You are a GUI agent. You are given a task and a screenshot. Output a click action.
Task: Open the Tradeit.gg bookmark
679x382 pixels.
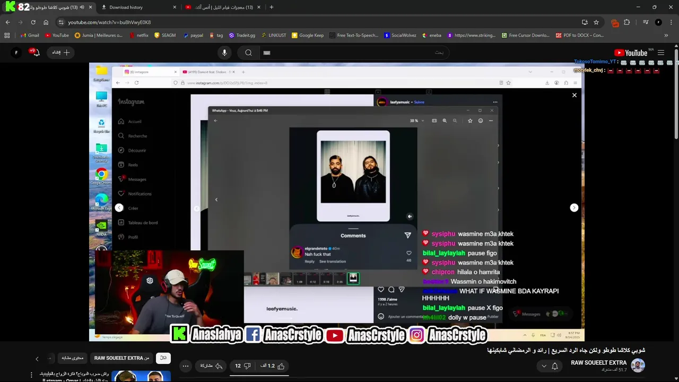[242, 36]
